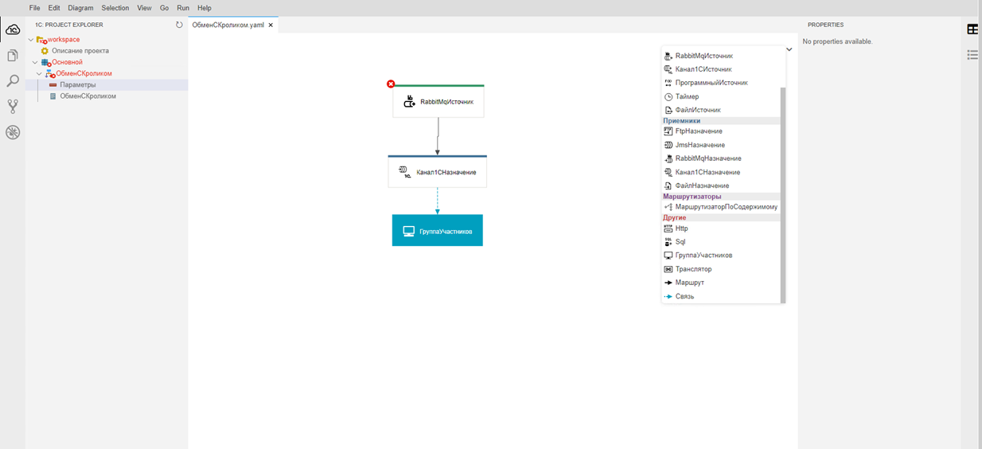Viewport: 982px width, 449px height.
Task: Select the ГруппаУчастников blue diagram node
Action: coord(437,231)
